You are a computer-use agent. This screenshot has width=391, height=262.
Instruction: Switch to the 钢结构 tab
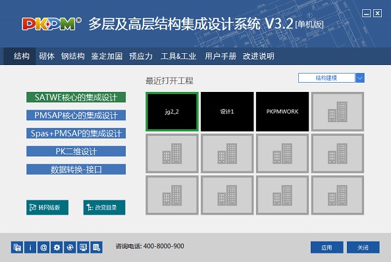[73, 56]
